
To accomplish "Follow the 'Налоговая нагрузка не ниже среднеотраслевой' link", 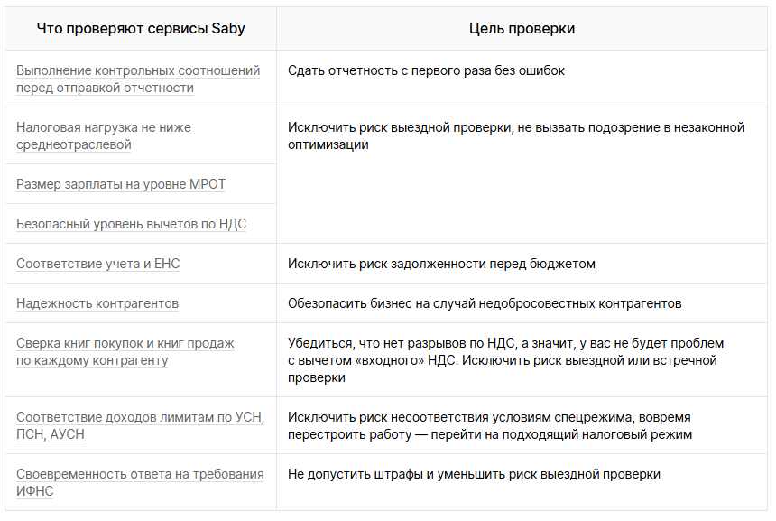I will [104, 136].
